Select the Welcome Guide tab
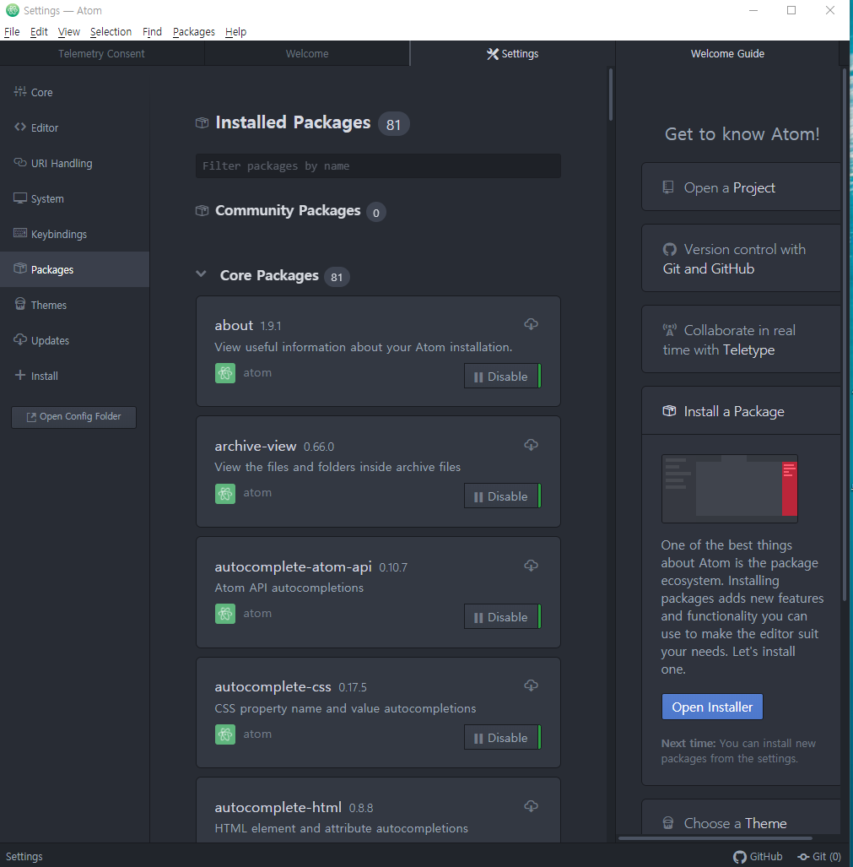The width and height of the screenshot is (853, 867). [727, 54]
